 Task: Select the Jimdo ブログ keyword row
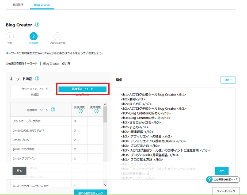57,140
